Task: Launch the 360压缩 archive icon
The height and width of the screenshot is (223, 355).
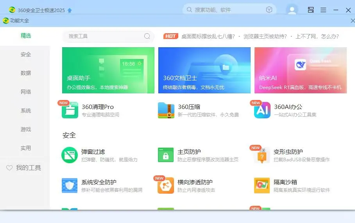Action: (166, 110)
